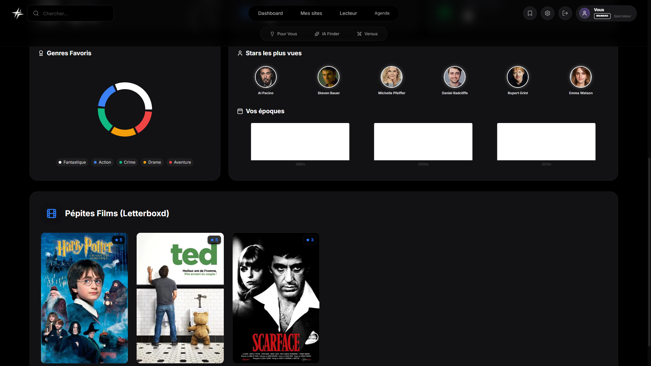
Task: Open the Dashboard tab
Action: click(270, 13)
